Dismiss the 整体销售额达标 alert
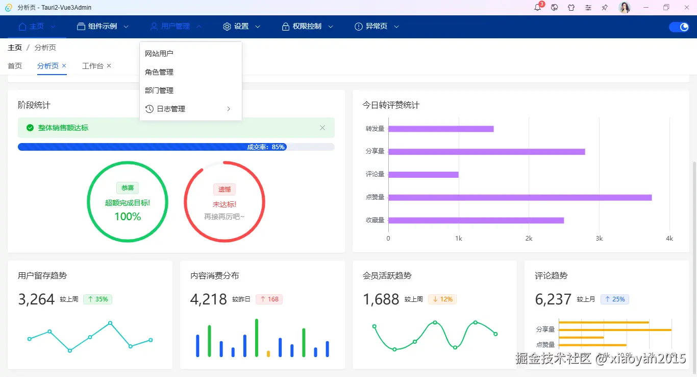697x377 pixels. [322, 128]
